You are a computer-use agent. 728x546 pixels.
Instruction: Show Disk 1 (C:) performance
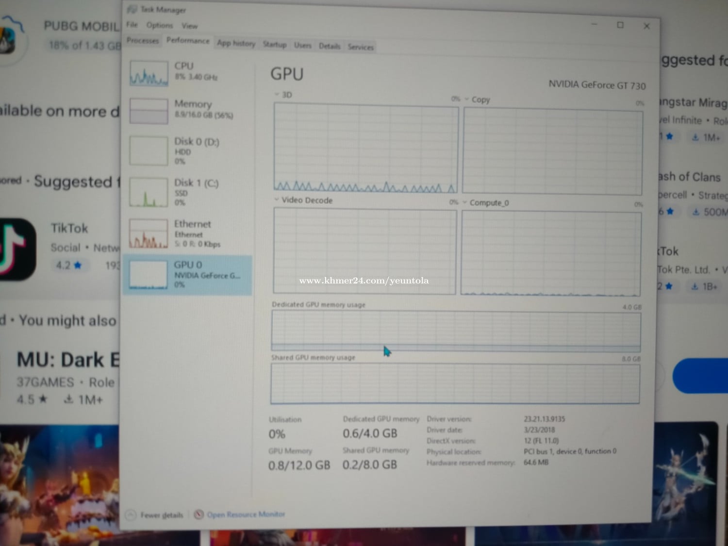(188, 192)
